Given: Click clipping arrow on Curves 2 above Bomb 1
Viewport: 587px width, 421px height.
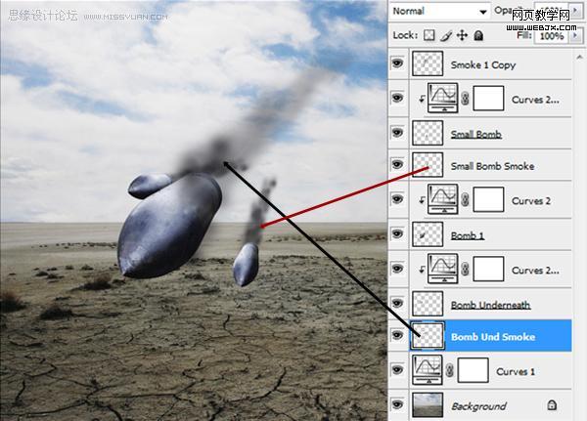Looking at the screenshot, I should (x=422, y=200).
